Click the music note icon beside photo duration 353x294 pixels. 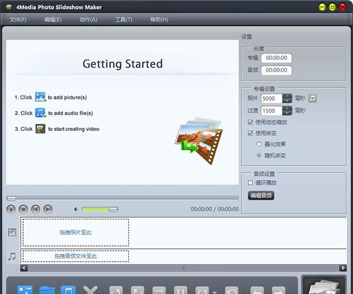(x=312, y=98)
